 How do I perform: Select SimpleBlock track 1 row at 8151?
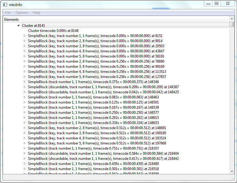click(95, 36)
